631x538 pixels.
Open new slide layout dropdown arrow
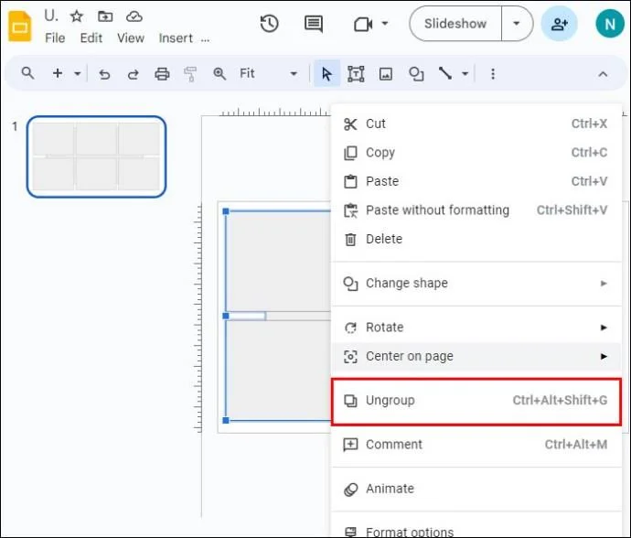point(77,74)
